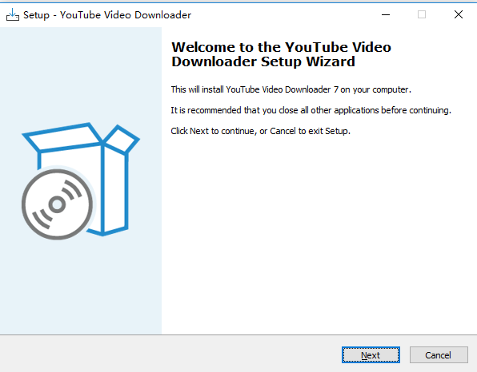Click the 'Welcome to the YouTube Video Downloader' heading
477x372 pixels.
281,54
